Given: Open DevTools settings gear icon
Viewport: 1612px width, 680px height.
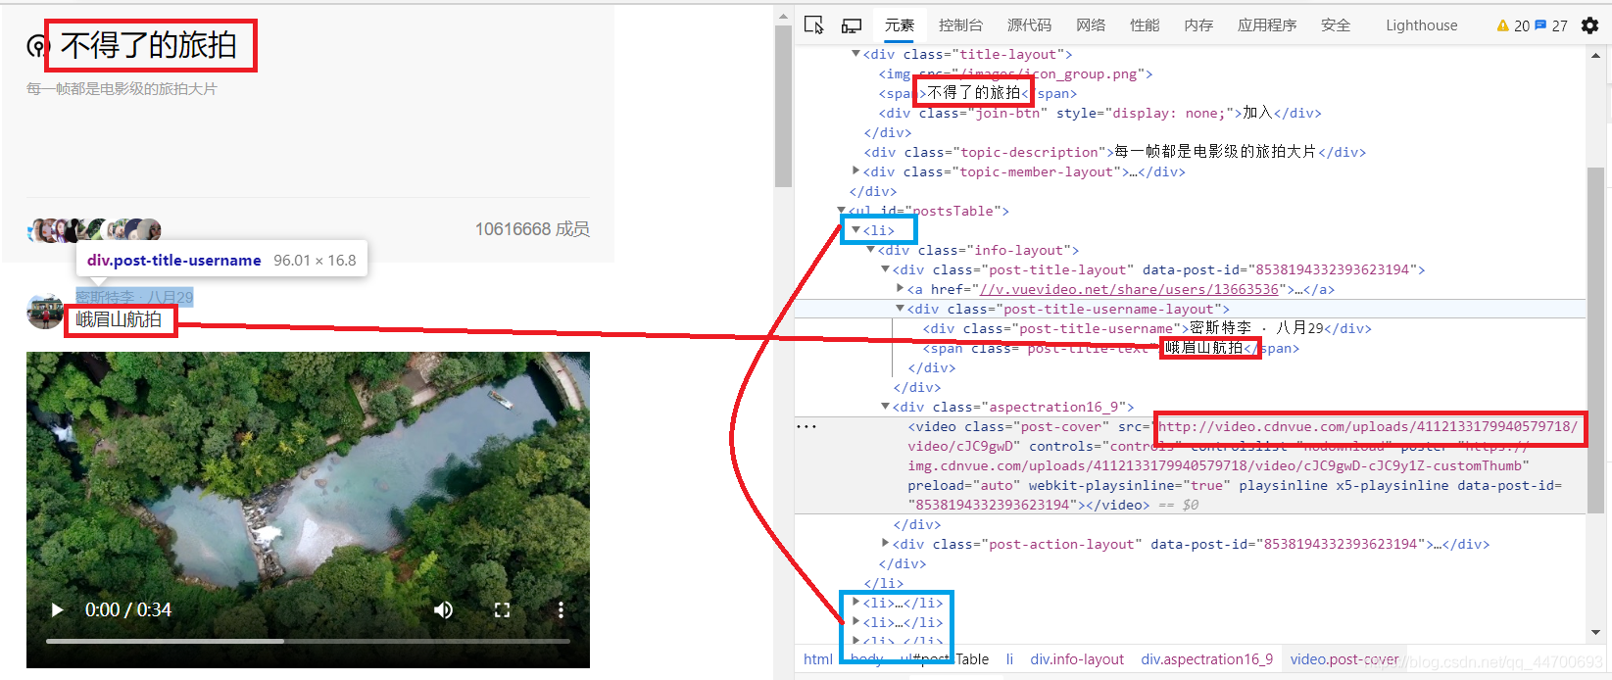Looking at the screenshot, I should 1589,25.
